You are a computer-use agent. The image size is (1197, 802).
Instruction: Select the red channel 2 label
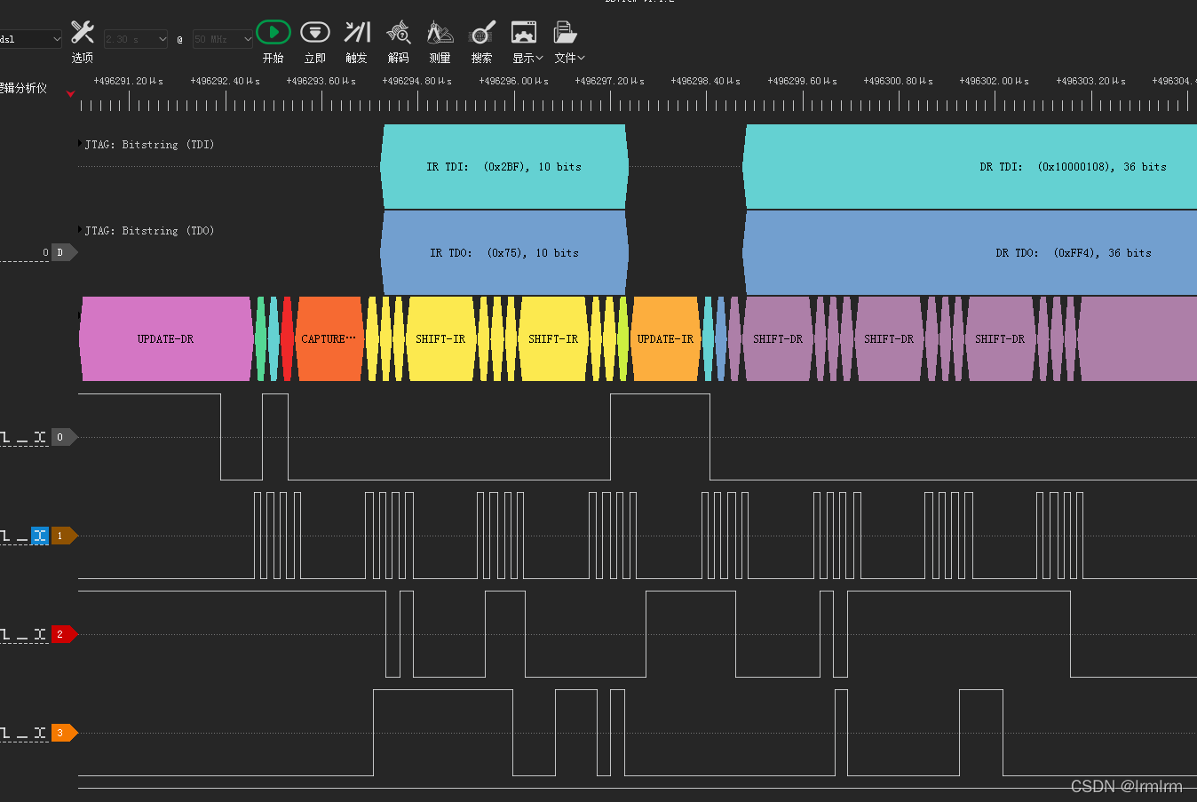tap(64, 634)
